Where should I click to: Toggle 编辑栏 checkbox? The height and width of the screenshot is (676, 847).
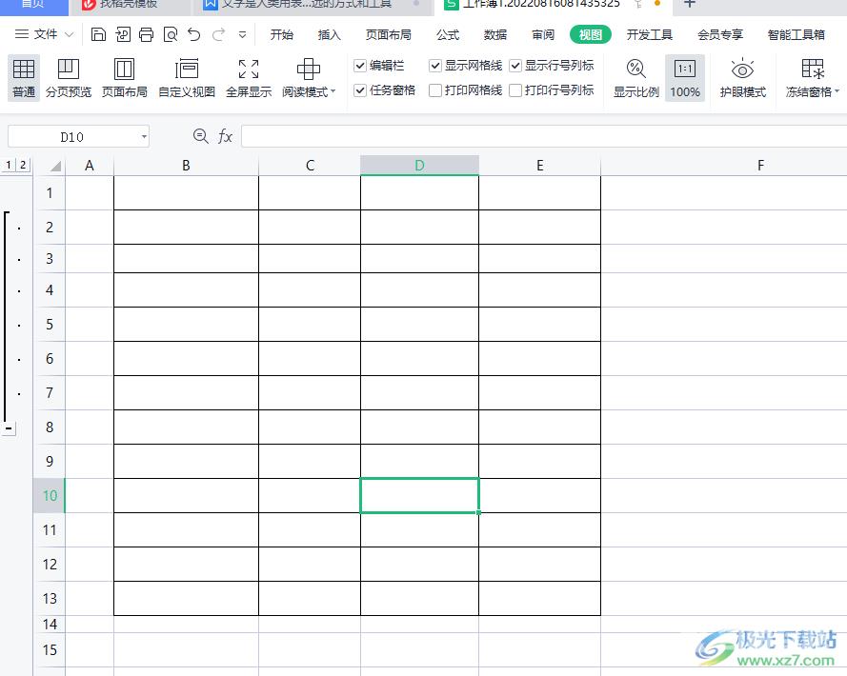(x=360, y=66)
